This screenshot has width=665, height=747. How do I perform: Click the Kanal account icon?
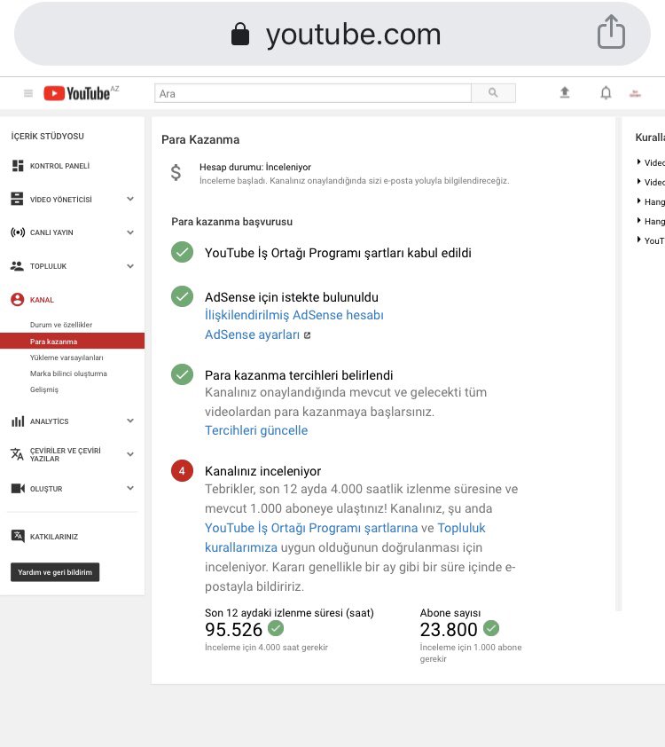tap(17, 299)
